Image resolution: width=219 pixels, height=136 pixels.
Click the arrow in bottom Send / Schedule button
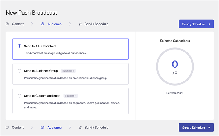tap(209, 127)
